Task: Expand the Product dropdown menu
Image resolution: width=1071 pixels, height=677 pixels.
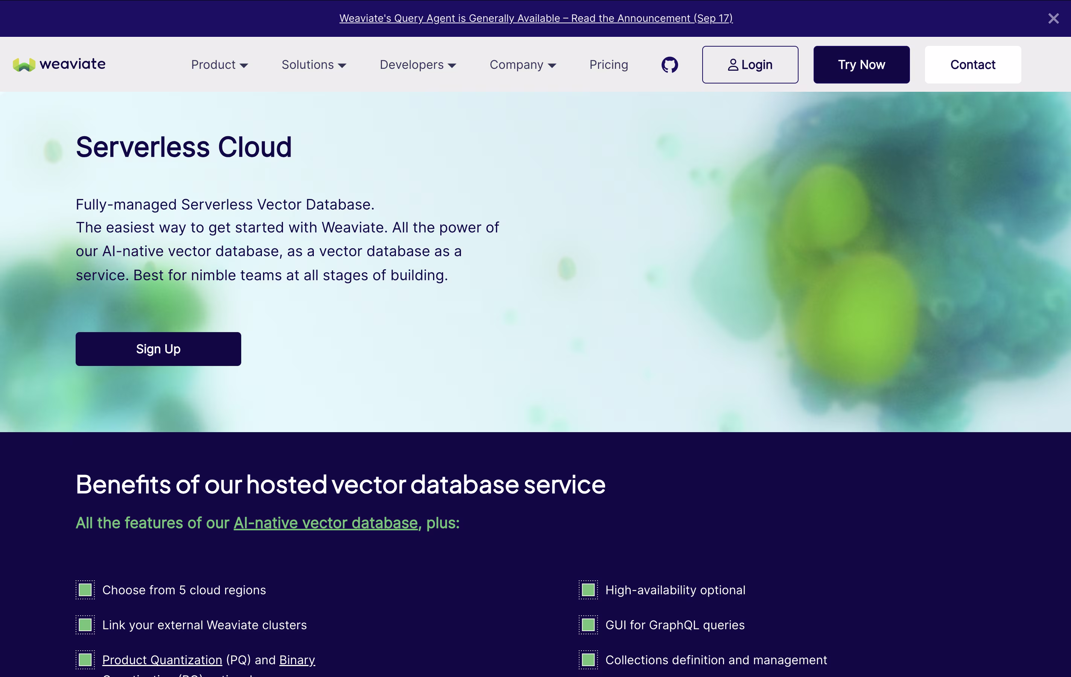Action: point(219,65)
